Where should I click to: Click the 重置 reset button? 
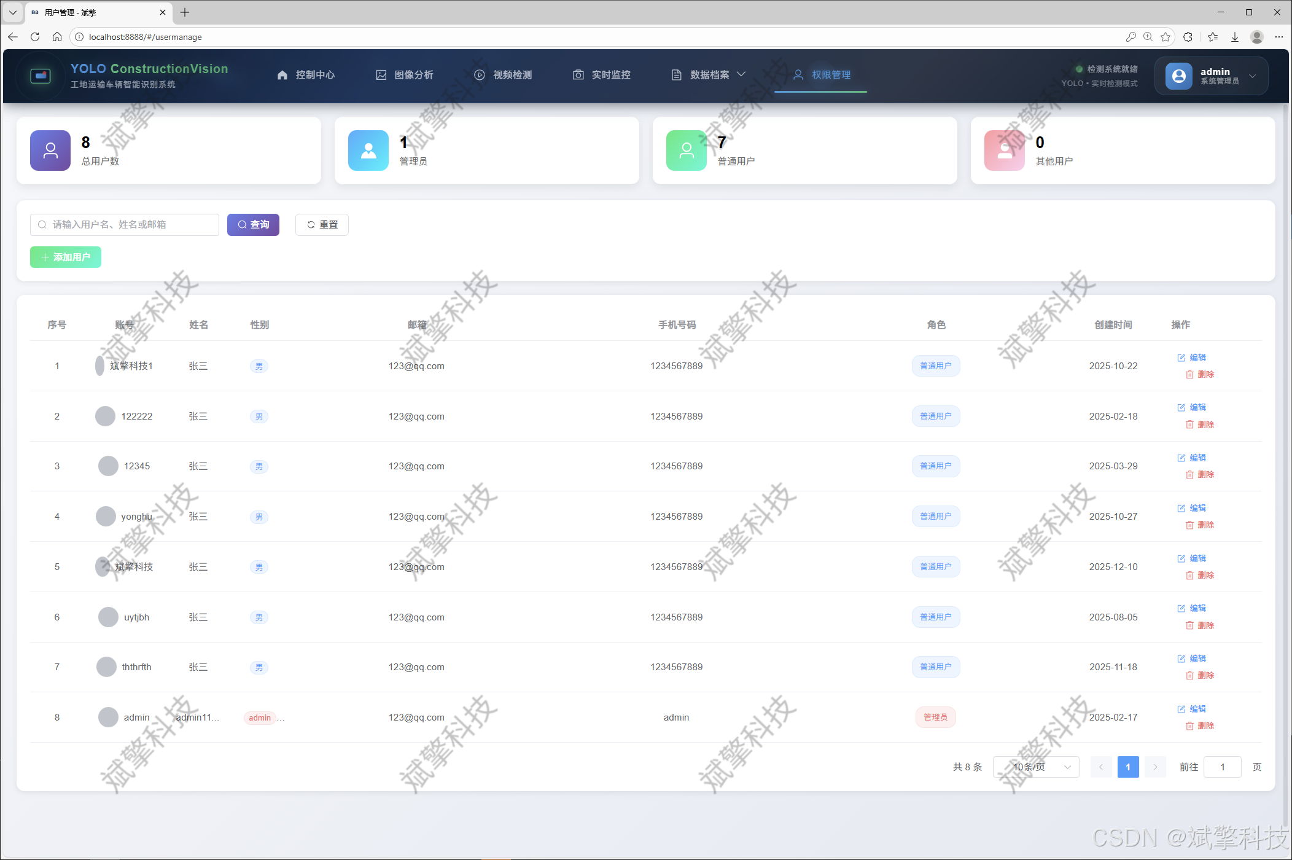click(322, 225)
